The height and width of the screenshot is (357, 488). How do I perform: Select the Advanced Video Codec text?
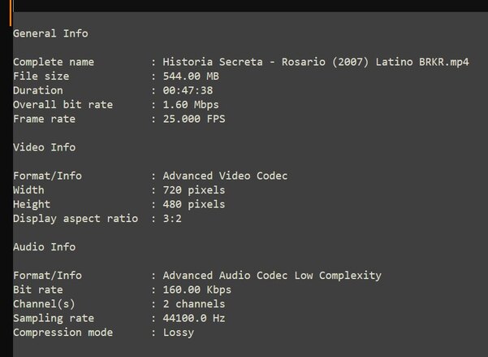click(225, 176)
